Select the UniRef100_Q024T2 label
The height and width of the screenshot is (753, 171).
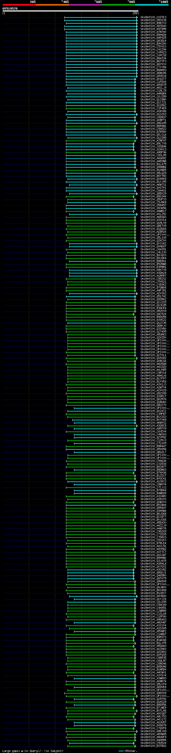[x=153, y=411]
